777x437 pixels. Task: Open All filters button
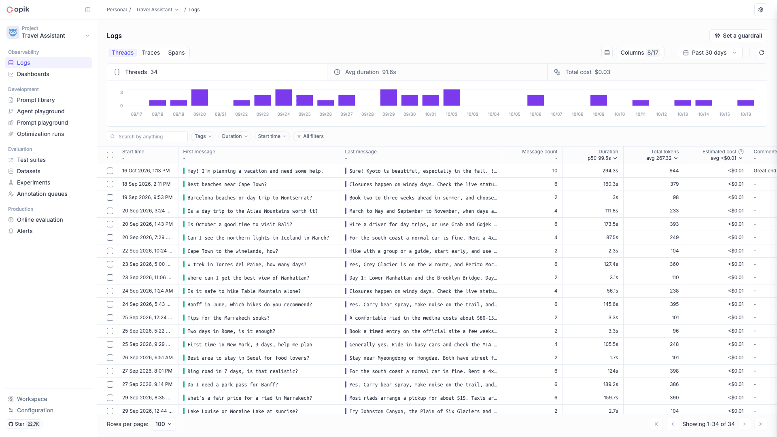coord(310,136)
